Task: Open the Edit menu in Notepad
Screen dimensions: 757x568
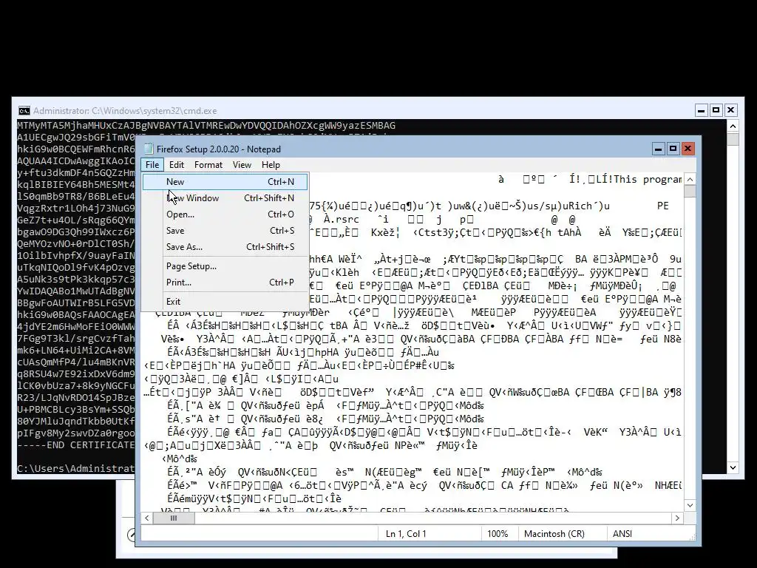Action: pos(176,165)
